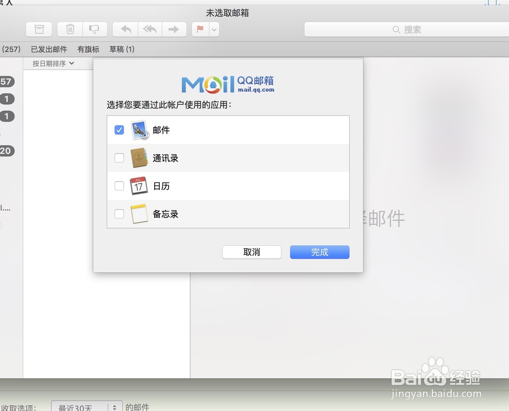Click the 备忘录 label text
The height and width of the screenshot is (411, 509).
coord(165,214)
